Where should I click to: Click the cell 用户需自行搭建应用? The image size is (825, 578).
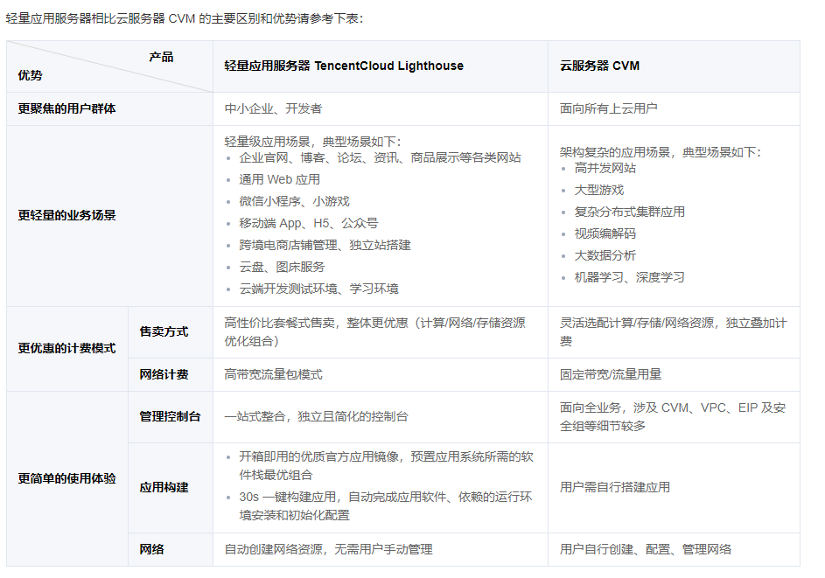pos(615,488)
